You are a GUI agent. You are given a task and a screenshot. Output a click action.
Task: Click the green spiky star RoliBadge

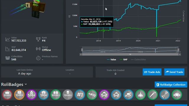point(141,95)
